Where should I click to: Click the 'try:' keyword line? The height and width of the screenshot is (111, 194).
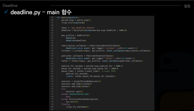coord(64,89)
